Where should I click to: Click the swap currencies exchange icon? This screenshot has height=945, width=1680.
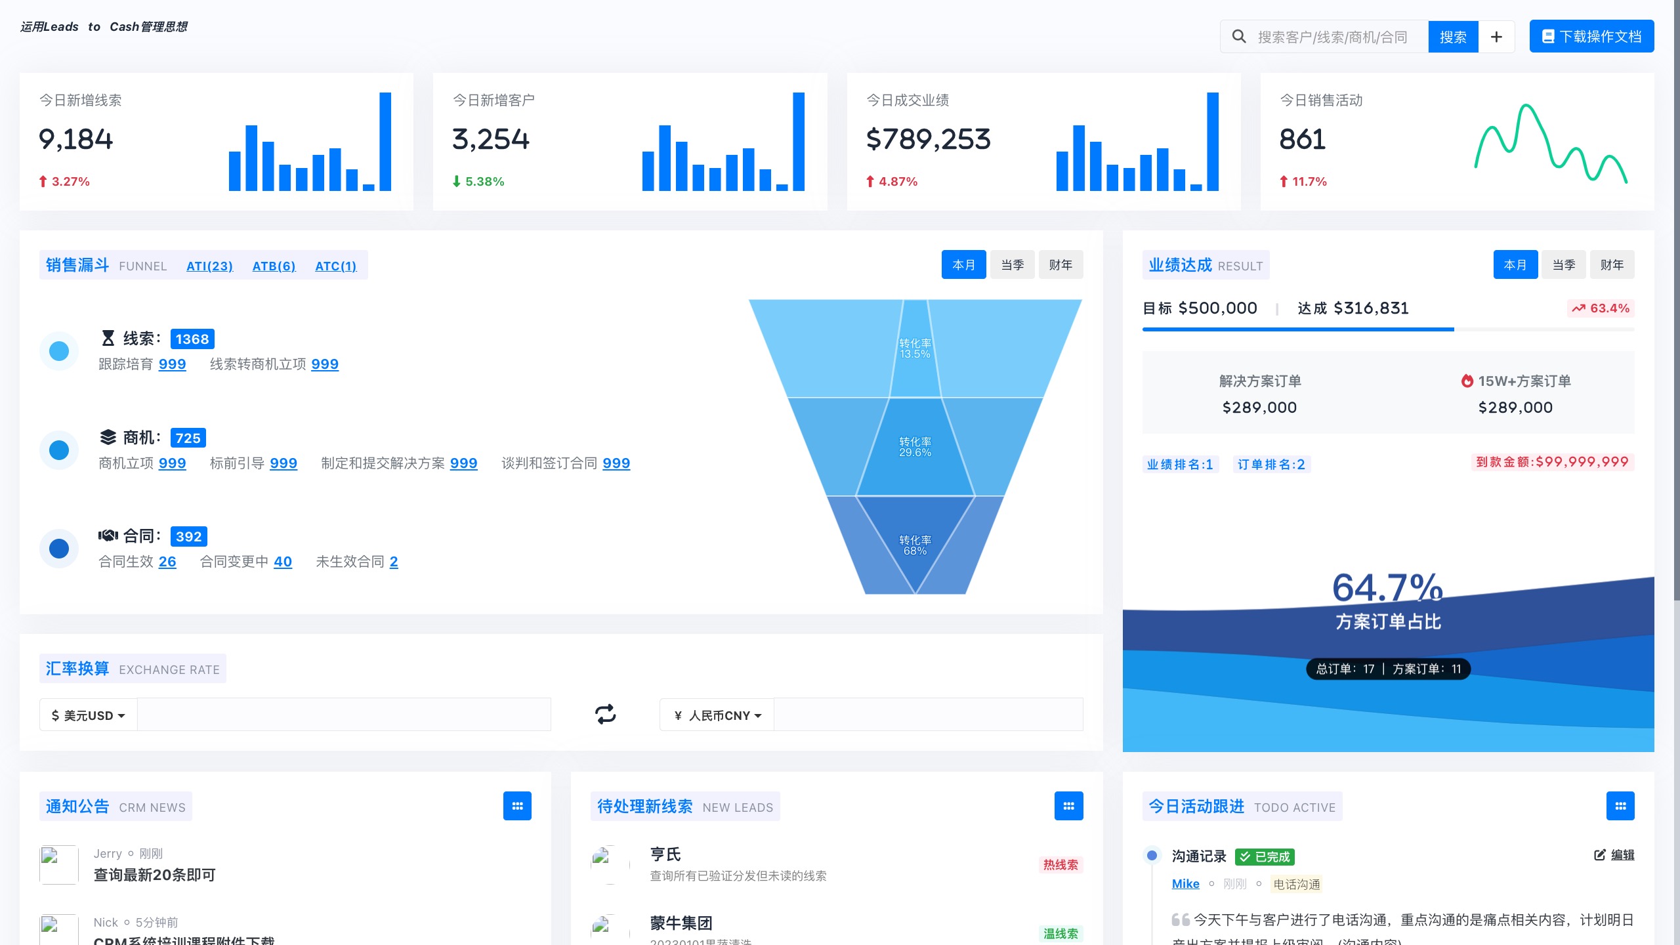[605, 714]
